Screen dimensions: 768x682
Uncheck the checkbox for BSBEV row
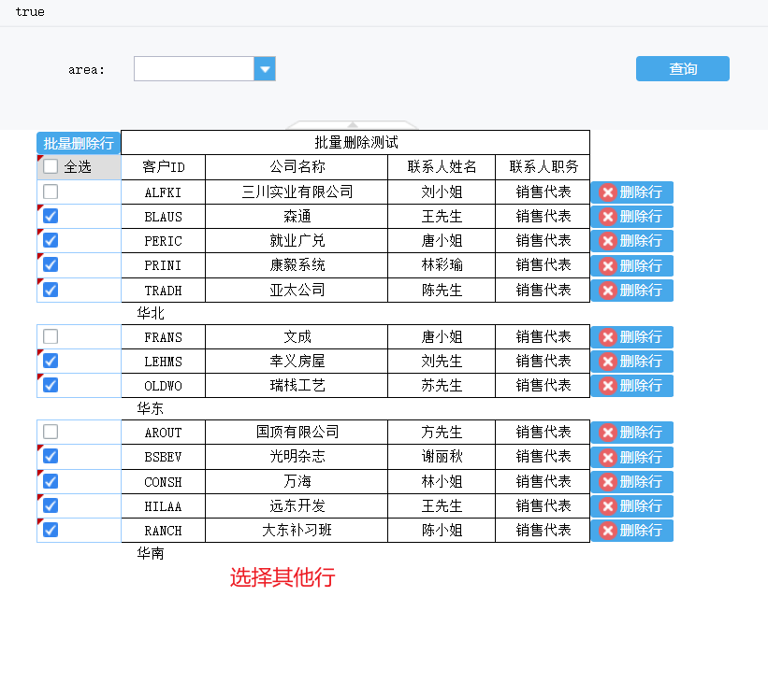(x=51, y=457)
